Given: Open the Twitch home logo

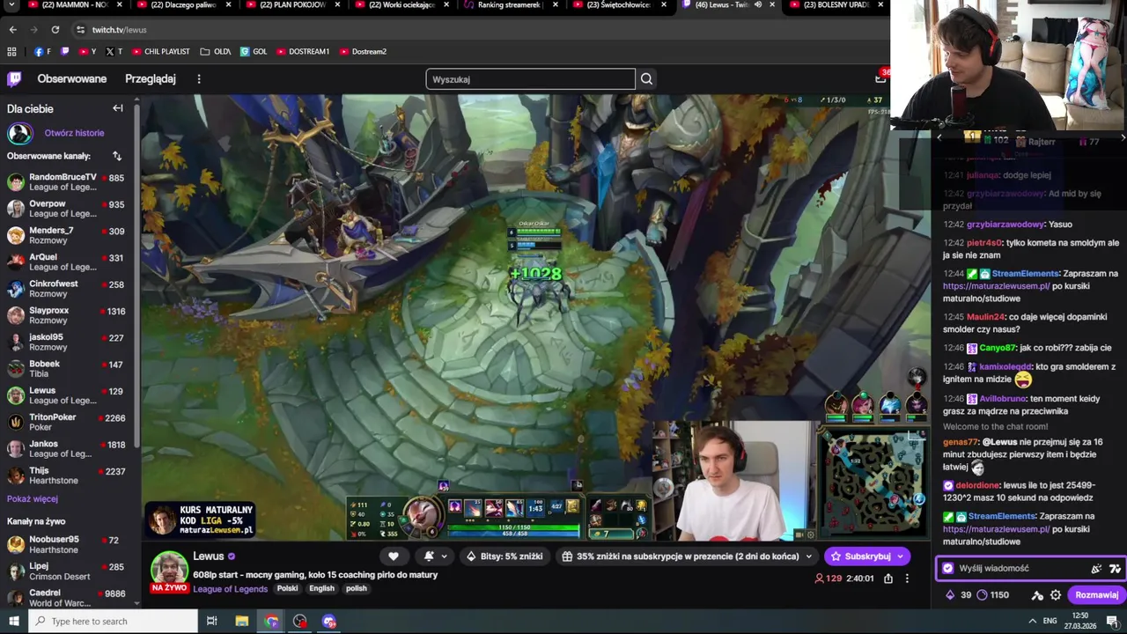Looking at the screenshot, I should [x=14, y=79].
